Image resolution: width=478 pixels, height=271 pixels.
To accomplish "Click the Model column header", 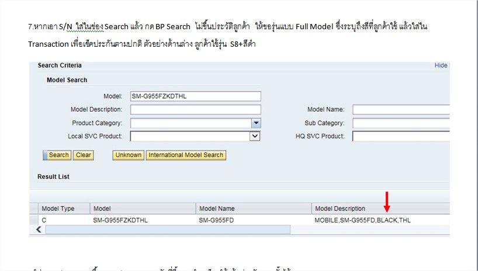I will click(143, 209).
